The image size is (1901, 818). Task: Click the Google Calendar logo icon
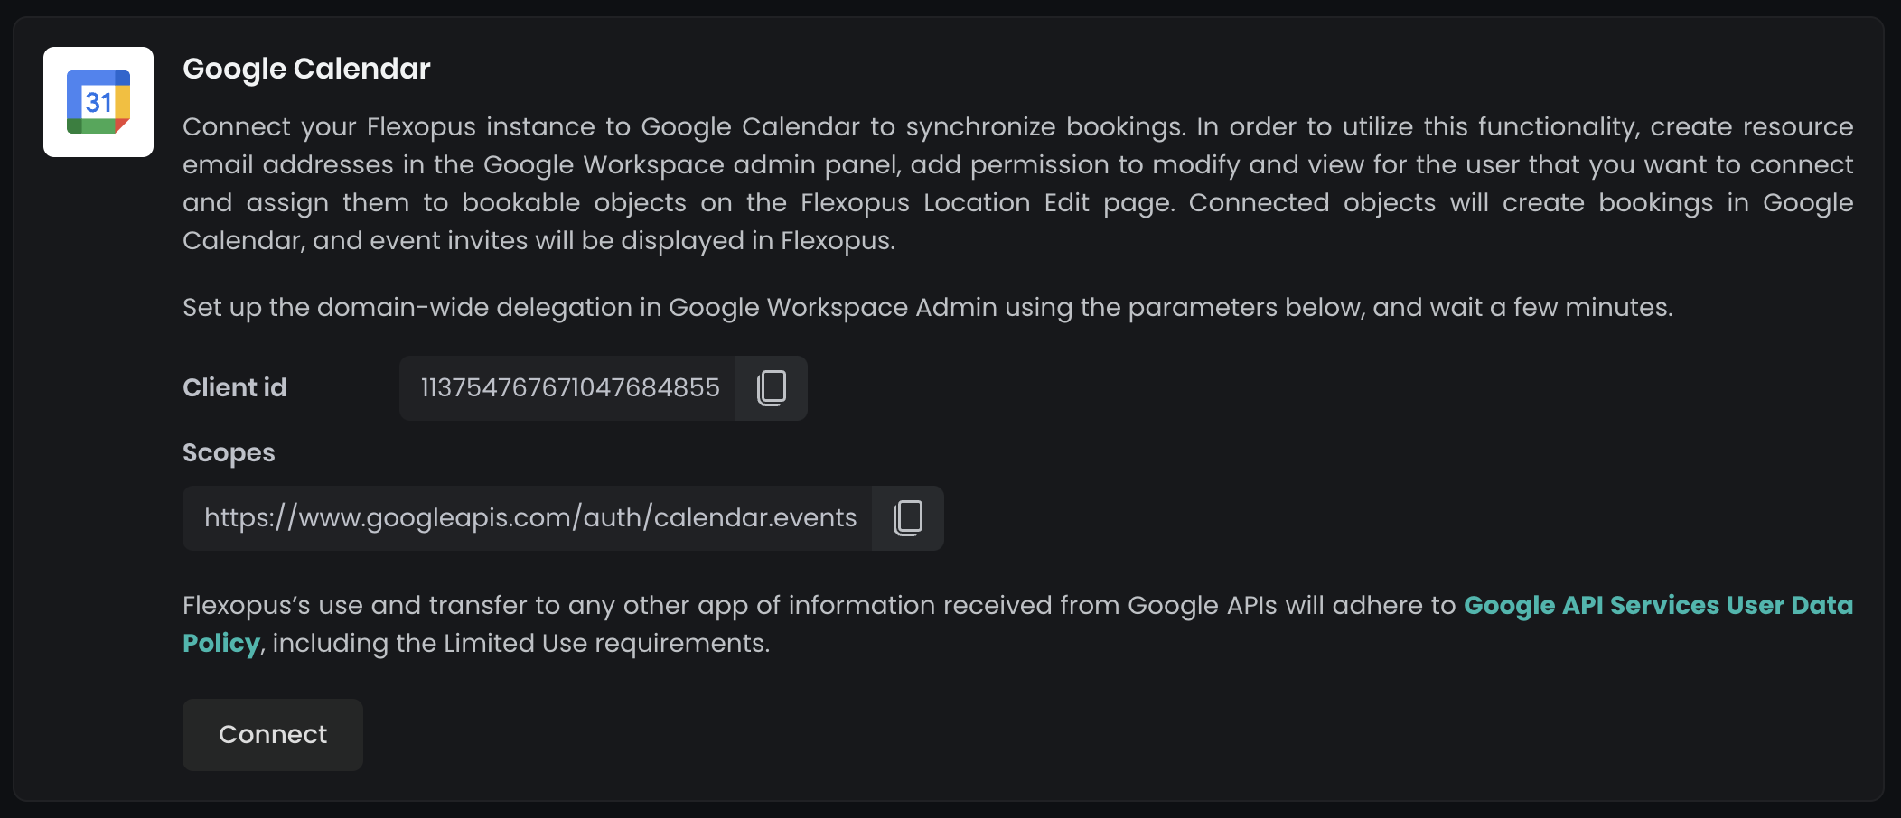click(98, 102)
